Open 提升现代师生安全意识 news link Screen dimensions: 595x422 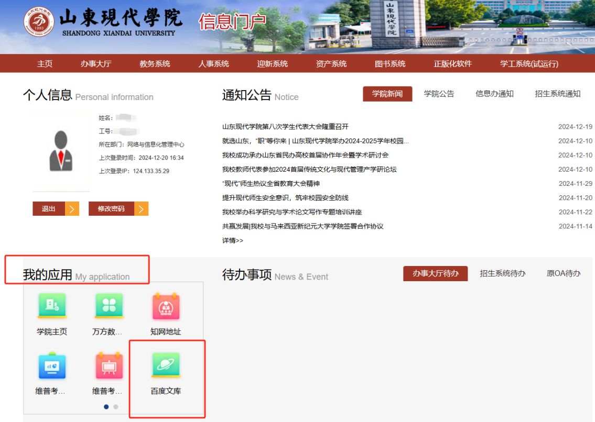[x=285, y=198]
